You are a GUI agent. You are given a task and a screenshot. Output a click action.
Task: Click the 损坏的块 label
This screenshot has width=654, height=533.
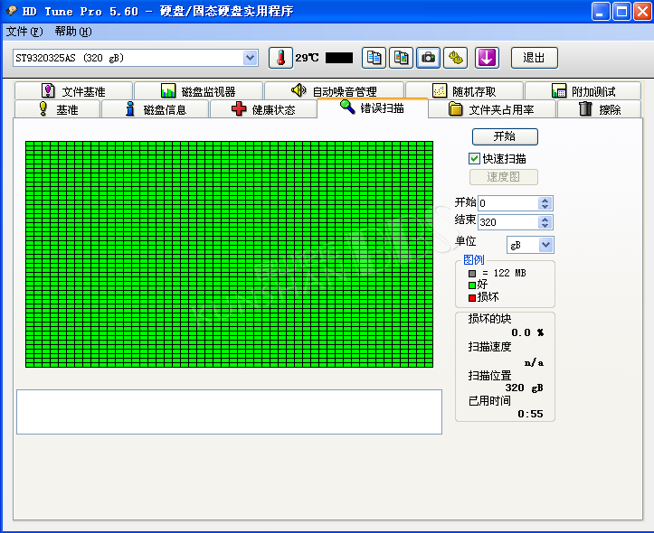coord(489,319)
